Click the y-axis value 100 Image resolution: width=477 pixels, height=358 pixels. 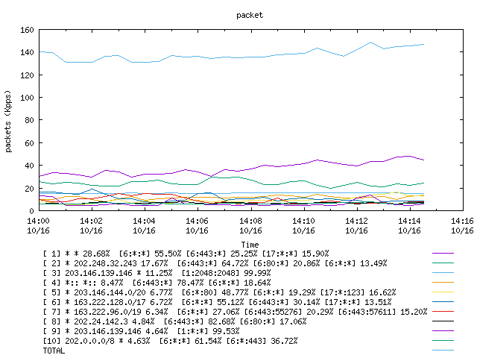coord(27,98)
